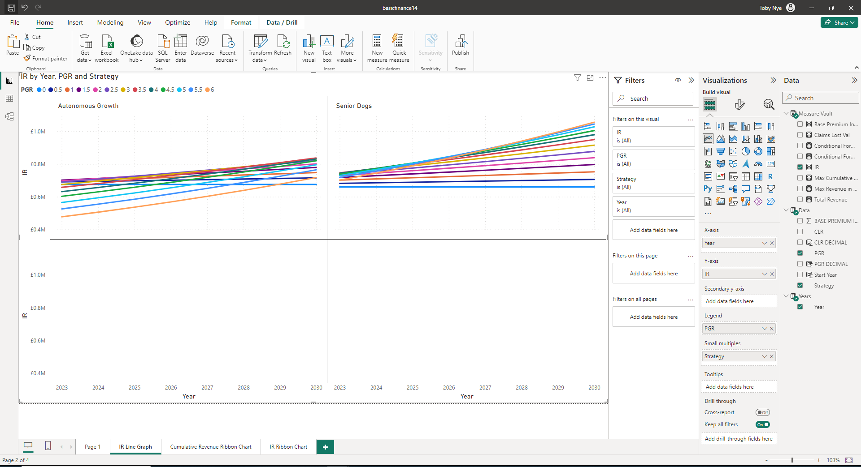Select the R script visual icon
Image resolution: width=861 pixels, height=467 pixels.
(770, 176)
